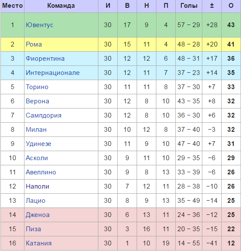241x251 pixels.
Task: Open the Катания team page
Action: [x=39, y=243]
